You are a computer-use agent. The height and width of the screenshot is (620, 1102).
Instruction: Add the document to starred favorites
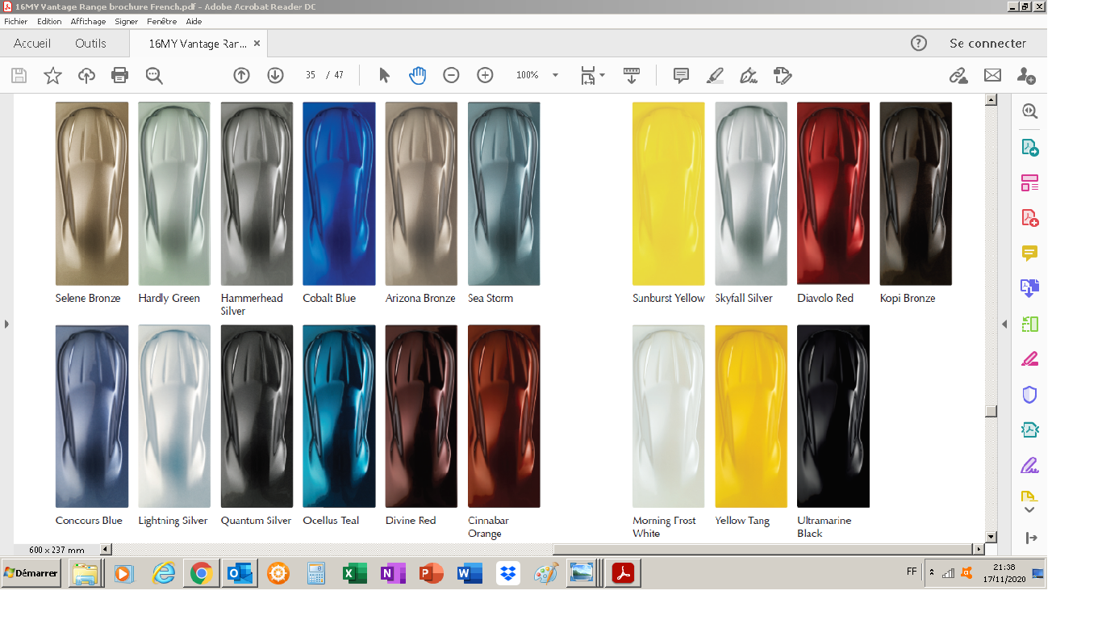point(53,76)
